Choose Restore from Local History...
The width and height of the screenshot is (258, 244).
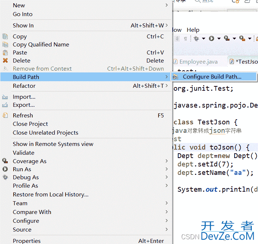(86, 195)
